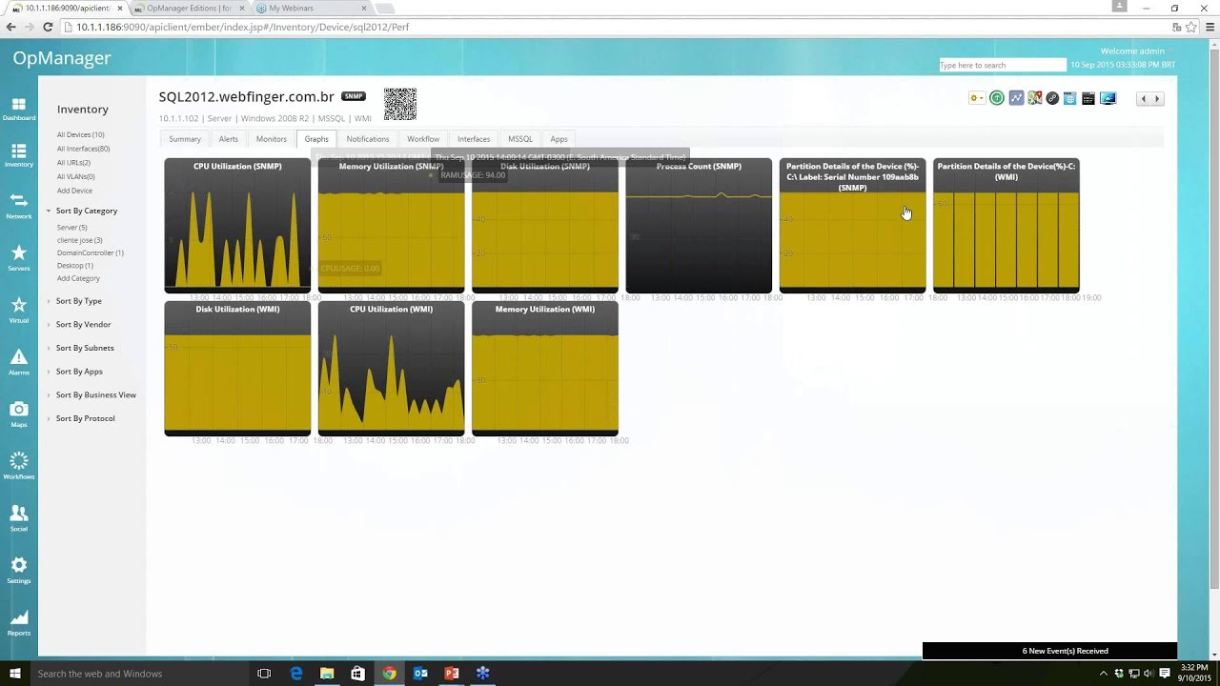Switch to the Summary tab
This screenshot has width=1220, height=686.
[x=185, y=139]
